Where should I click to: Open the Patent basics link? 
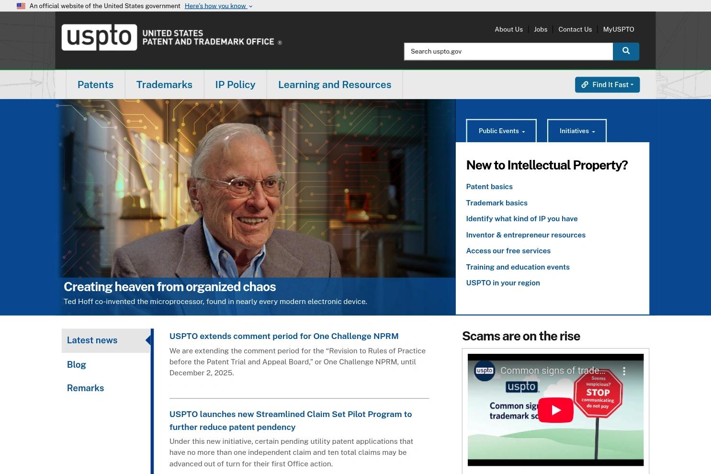[489, 187]
